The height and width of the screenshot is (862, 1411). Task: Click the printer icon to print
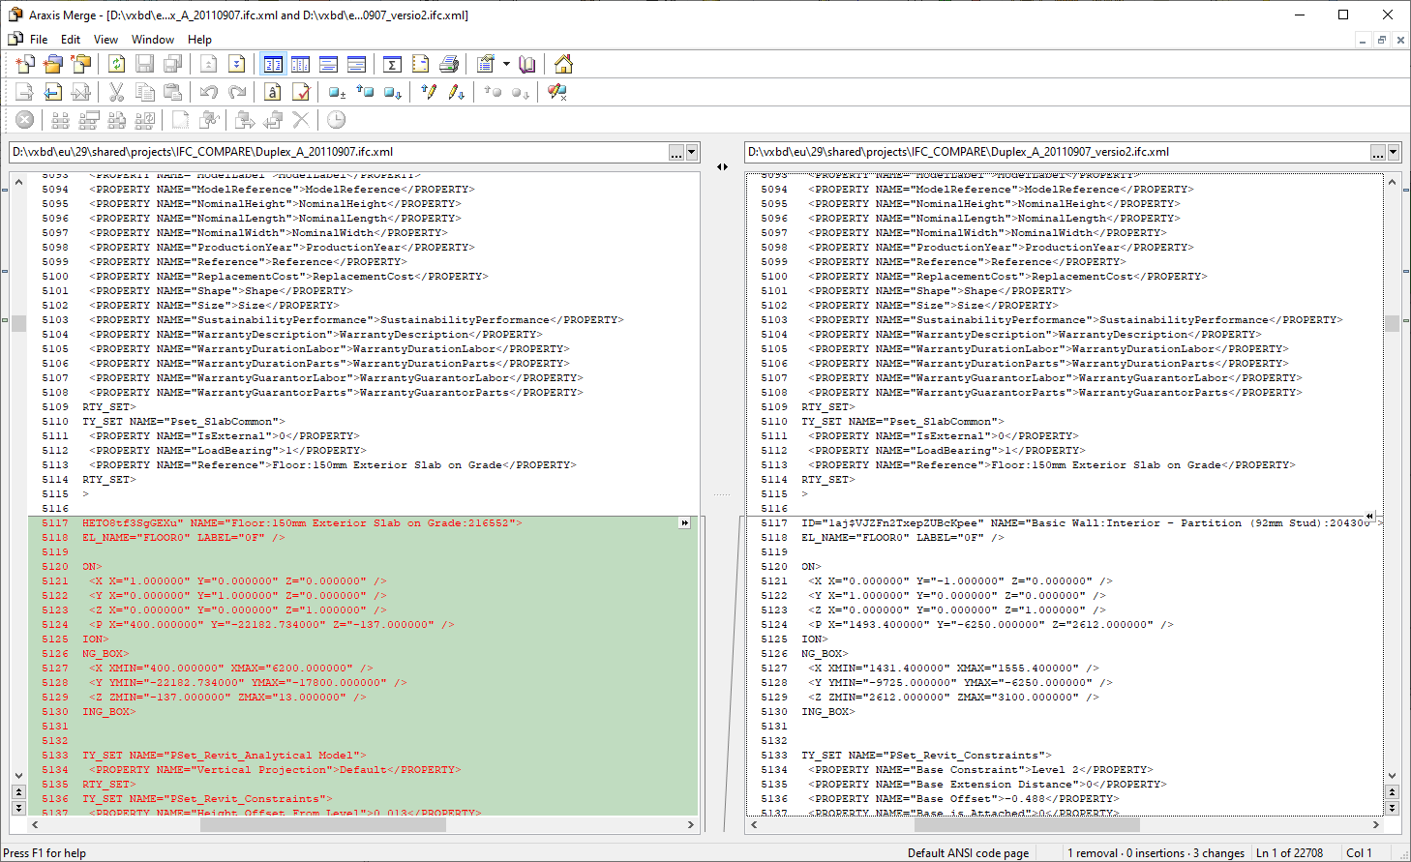pyautogui.click(x=449, y=65)
